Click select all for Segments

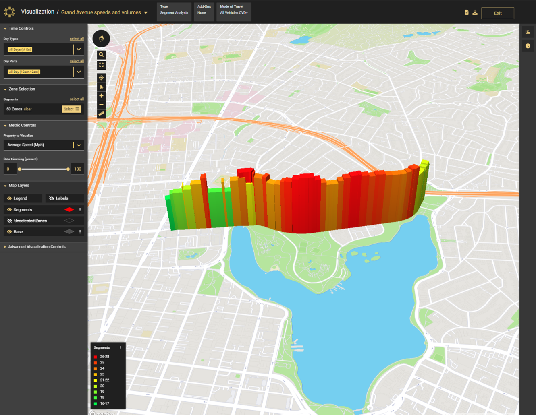77,99
